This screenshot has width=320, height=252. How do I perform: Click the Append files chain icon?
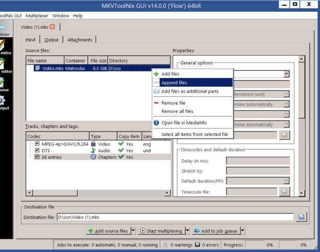pyautogui.click(x=156, y=82)
